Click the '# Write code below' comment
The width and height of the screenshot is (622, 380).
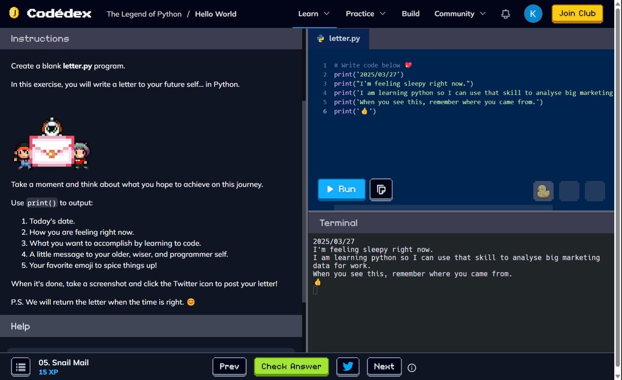[x=373, y=65]
